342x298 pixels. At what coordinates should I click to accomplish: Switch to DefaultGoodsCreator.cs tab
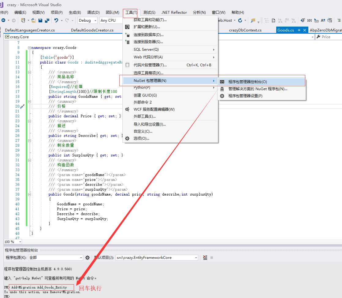pos(92,30)
